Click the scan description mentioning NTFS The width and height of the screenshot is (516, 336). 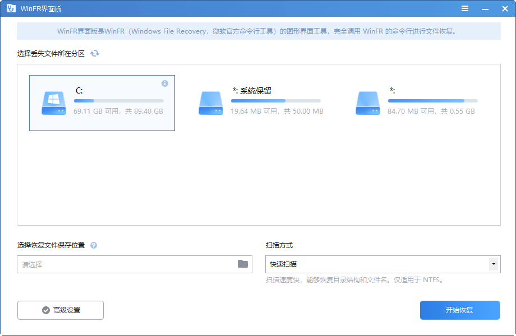(x=356, y=280)
